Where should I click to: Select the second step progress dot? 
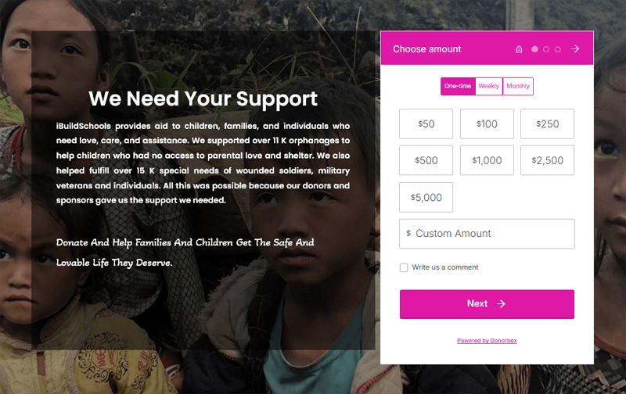(546, 49)
